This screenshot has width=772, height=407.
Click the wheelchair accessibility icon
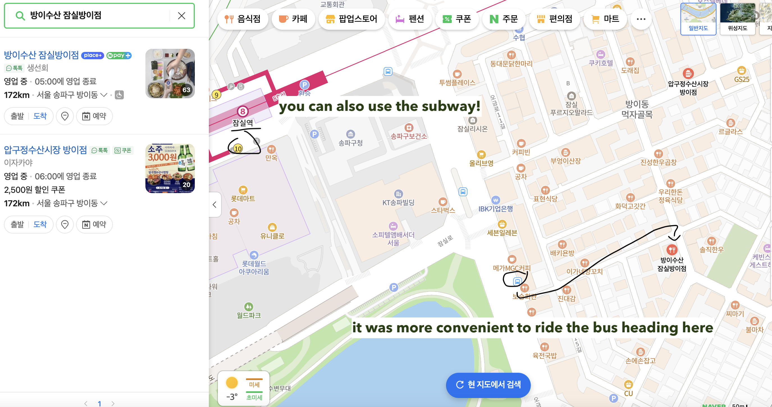pos(119,95)
